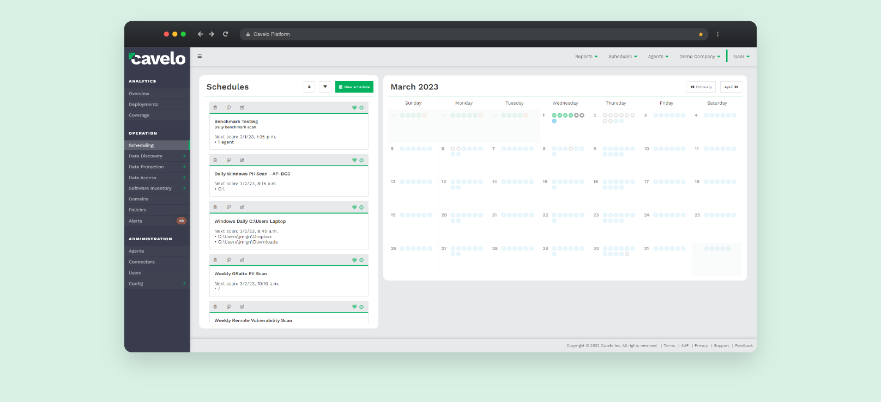Screen dimensions: 881x402
Task: Open the Privacy link in the footer
Action: 701,346
